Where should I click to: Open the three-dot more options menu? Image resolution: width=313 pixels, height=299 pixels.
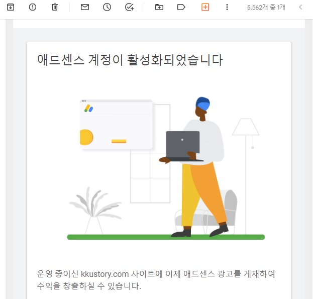[227, 7]
